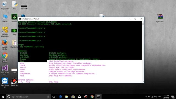Launch Bandicam from the desktop
176x99 pixels.
(14, 82)
